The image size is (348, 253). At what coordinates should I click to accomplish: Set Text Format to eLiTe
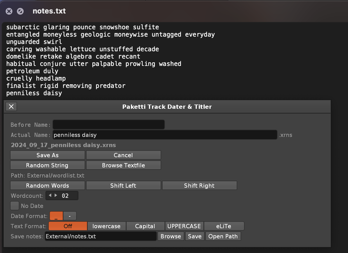click(224, 226)
